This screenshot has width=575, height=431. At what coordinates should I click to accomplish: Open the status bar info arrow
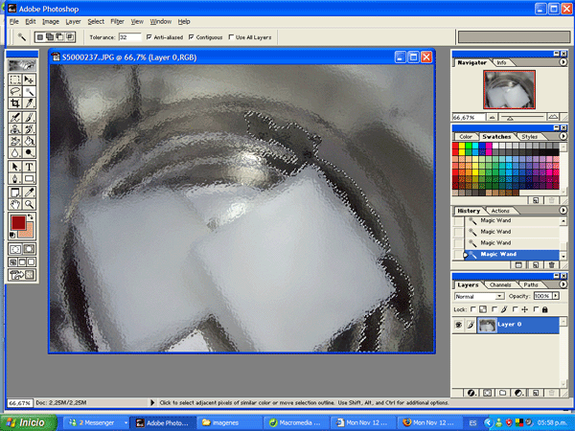[x=152, y=402]
